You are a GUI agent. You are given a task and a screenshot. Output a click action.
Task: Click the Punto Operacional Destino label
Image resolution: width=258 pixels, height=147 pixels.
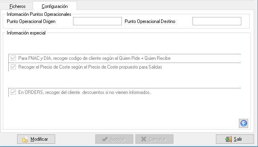point(150,21)
